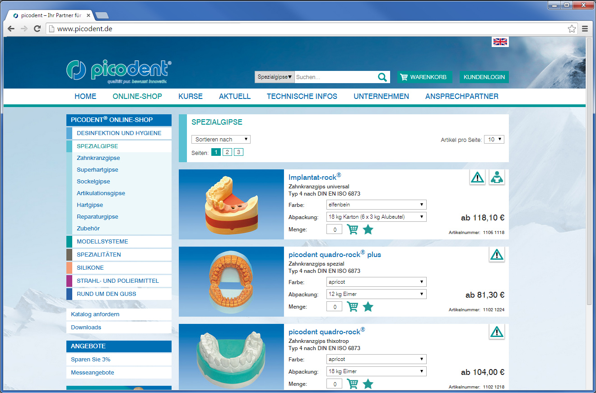
Task: Open the UNTERNEHMEN menu item
Action: tap(382, 96)
